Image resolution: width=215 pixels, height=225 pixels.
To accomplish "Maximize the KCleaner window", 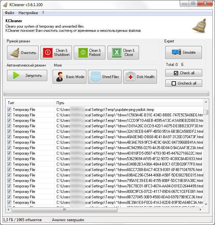I will click(193, 4).
